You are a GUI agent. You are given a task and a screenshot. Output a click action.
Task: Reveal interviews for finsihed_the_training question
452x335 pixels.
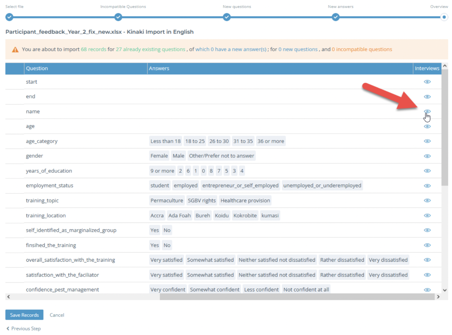tap(427, 245)
